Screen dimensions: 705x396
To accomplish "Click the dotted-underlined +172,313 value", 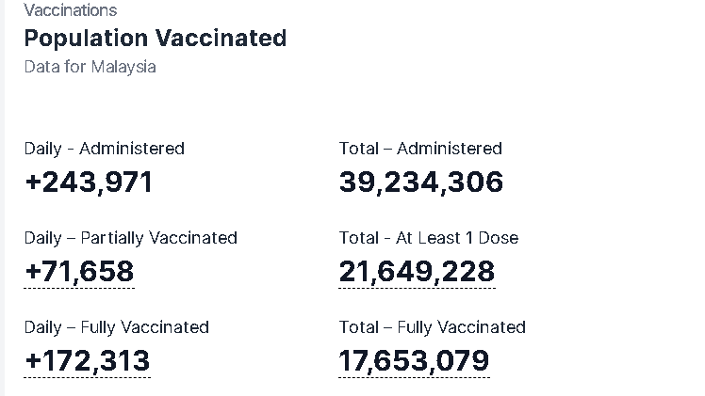I will point(87,360).
